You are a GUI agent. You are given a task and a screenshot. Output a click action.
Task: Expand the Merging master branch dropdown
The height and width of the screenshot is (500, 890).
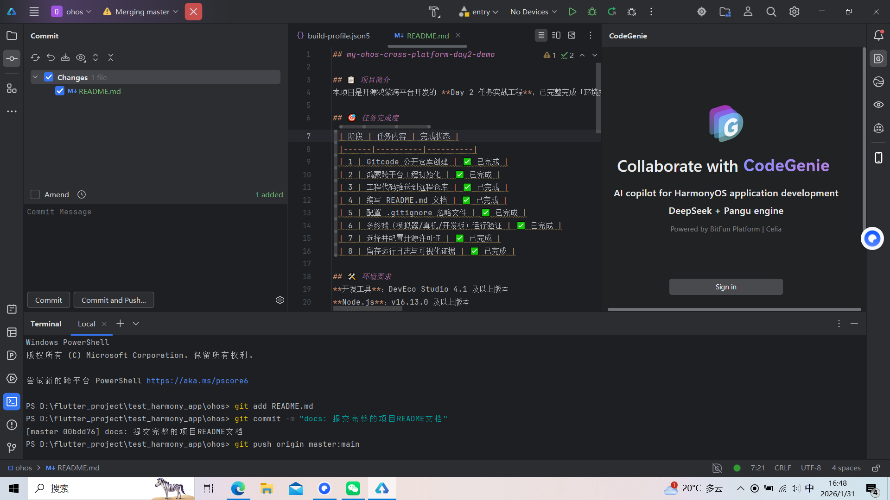141,12
